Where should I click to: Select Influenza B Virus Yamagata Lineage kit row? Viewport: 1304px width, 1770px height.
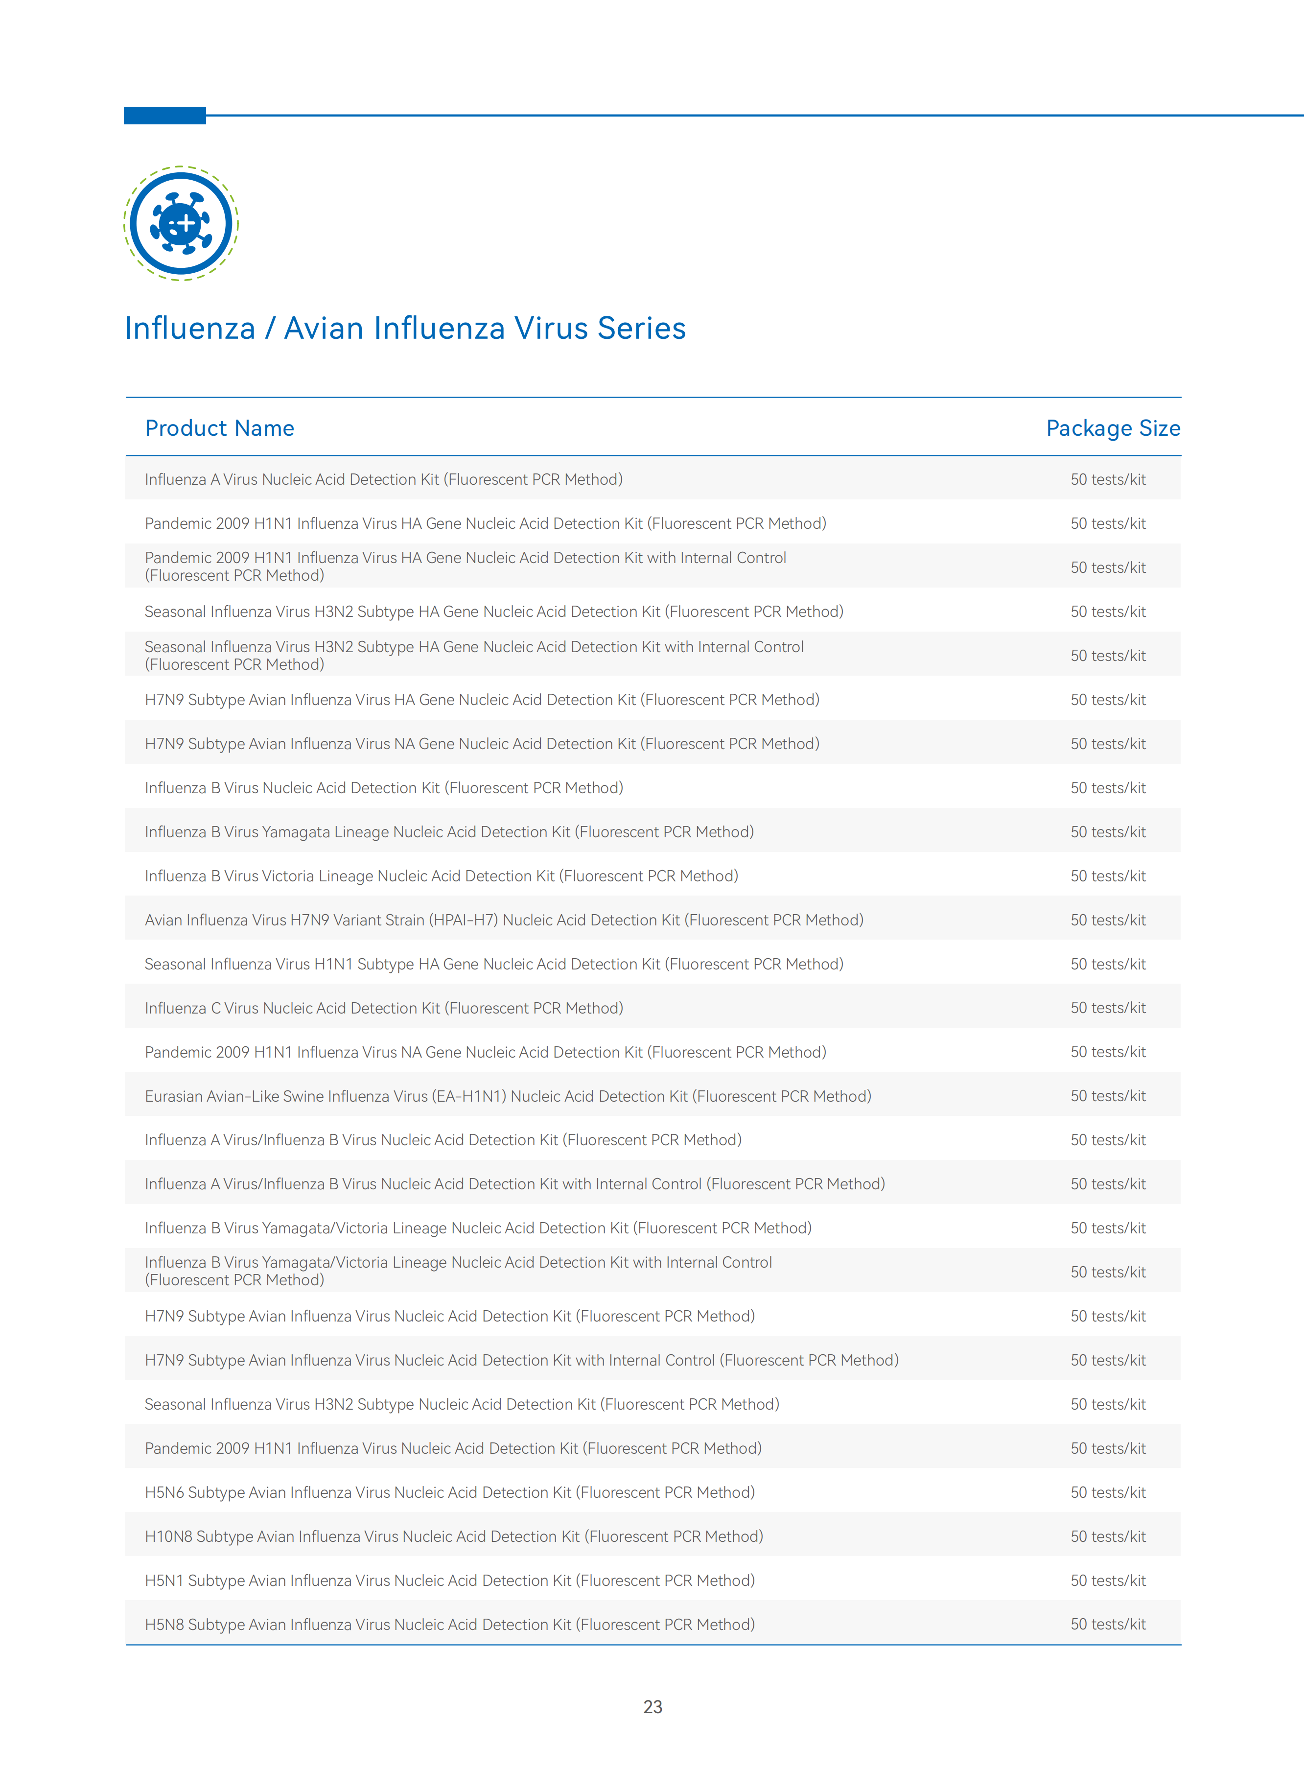pos(653,832)
